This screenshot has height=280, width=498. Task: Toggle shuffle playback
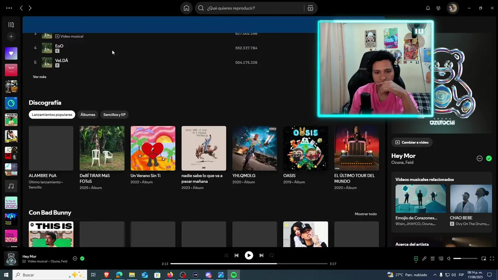click(226, 255)
